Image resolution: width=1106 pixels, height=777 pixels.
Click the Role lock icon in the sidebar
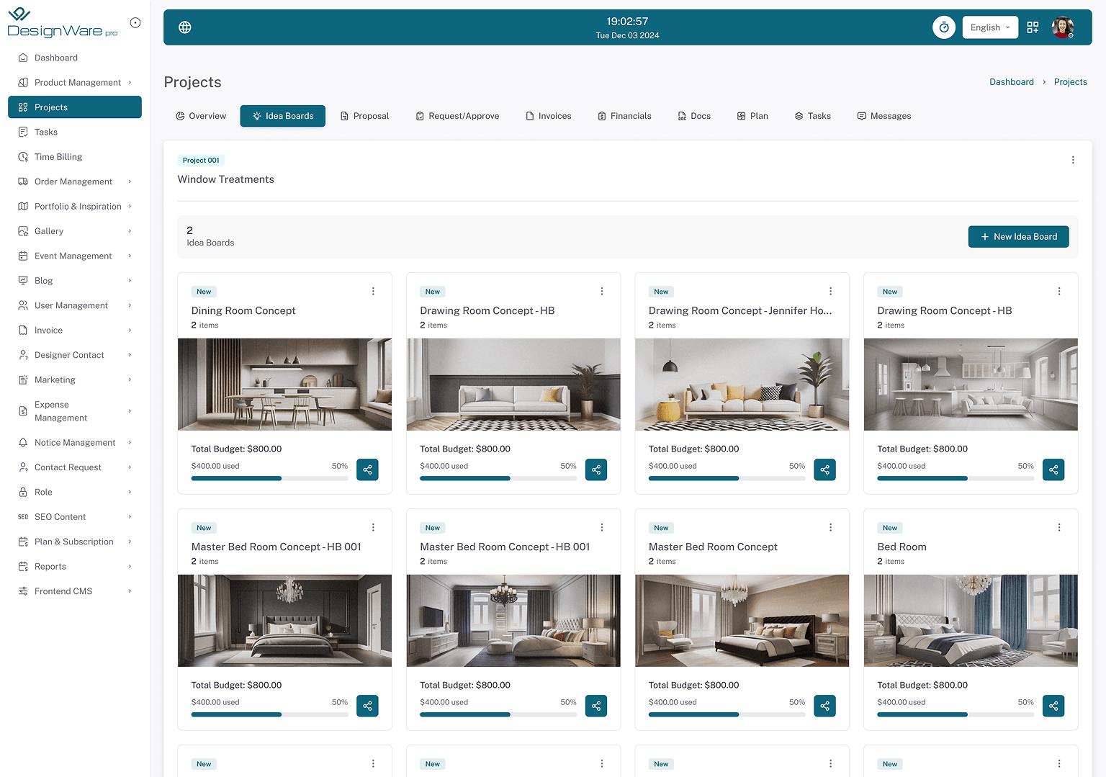[23, 493]
